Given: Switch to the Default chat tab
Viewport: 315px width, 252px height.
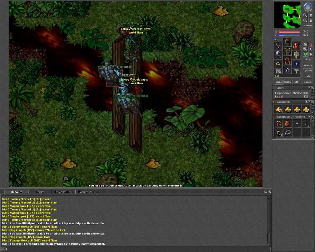Looking at the screenshot, I should click(x=16, y=192).
